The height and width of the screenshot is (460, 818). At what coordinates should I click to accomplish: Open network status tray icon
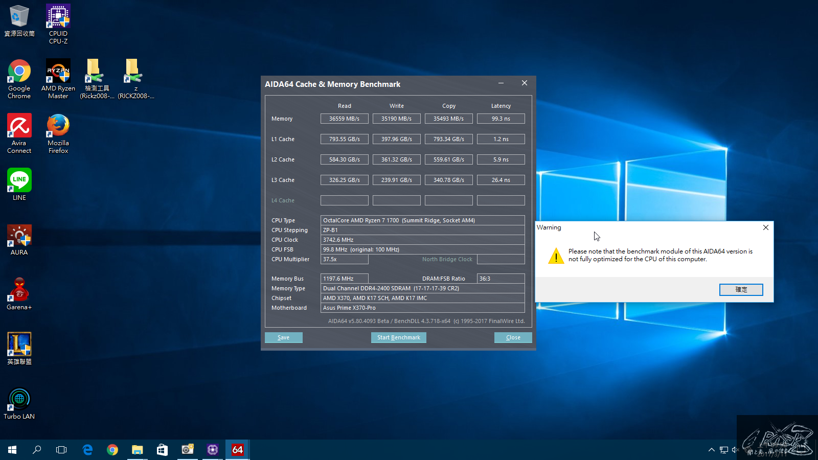pyautogui.click(x=724, y=450)
